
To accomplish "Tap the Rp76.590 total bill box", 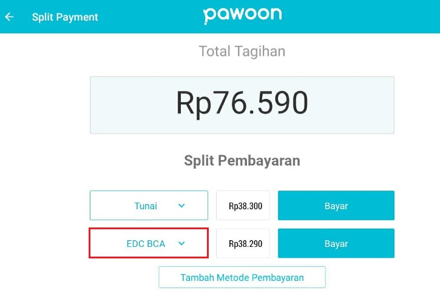I will point(242,105).
